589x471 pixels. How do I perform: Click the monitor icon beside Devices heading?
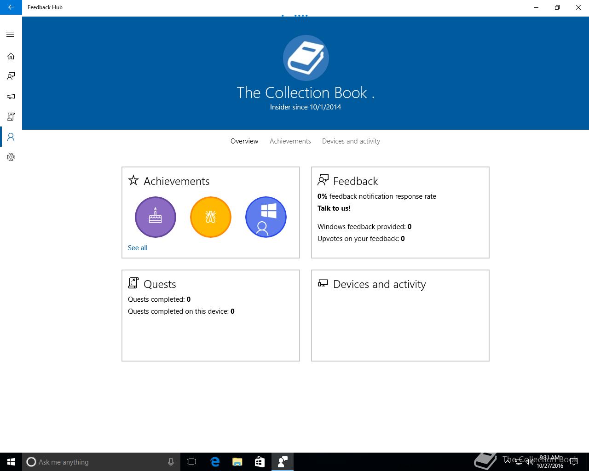(x=323, y=283)
